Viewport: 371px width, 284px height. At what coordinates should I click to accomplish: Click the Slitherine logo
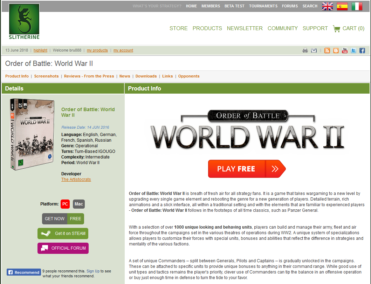(24, 22)
